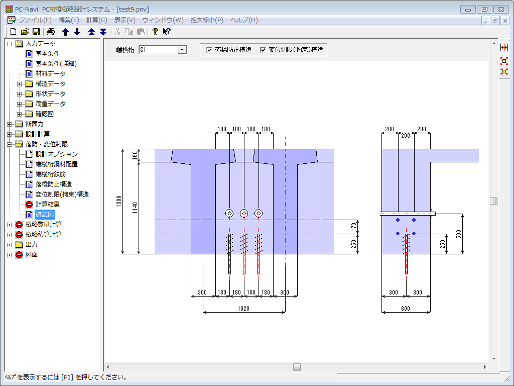Viewport: 514px width, 386px height.
Task: Open the 計算(C) menu
Action: pyautogui.click(x=96, y=20)
